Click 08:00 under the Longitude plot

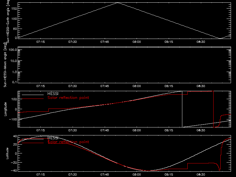[x=137, y=130]
